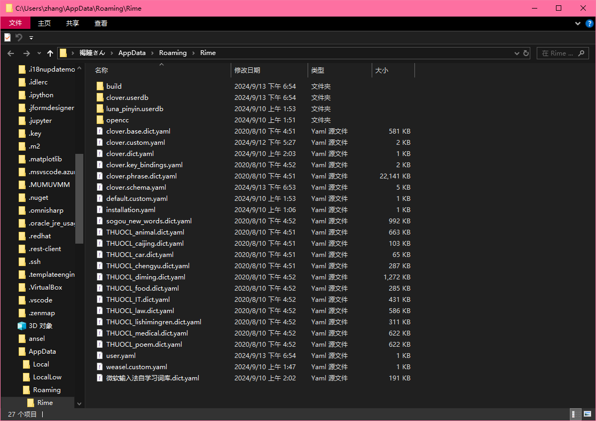Select the details view icon in status bar
The width and height of the screenshot is (596, 421).
[x=576, y=414]
